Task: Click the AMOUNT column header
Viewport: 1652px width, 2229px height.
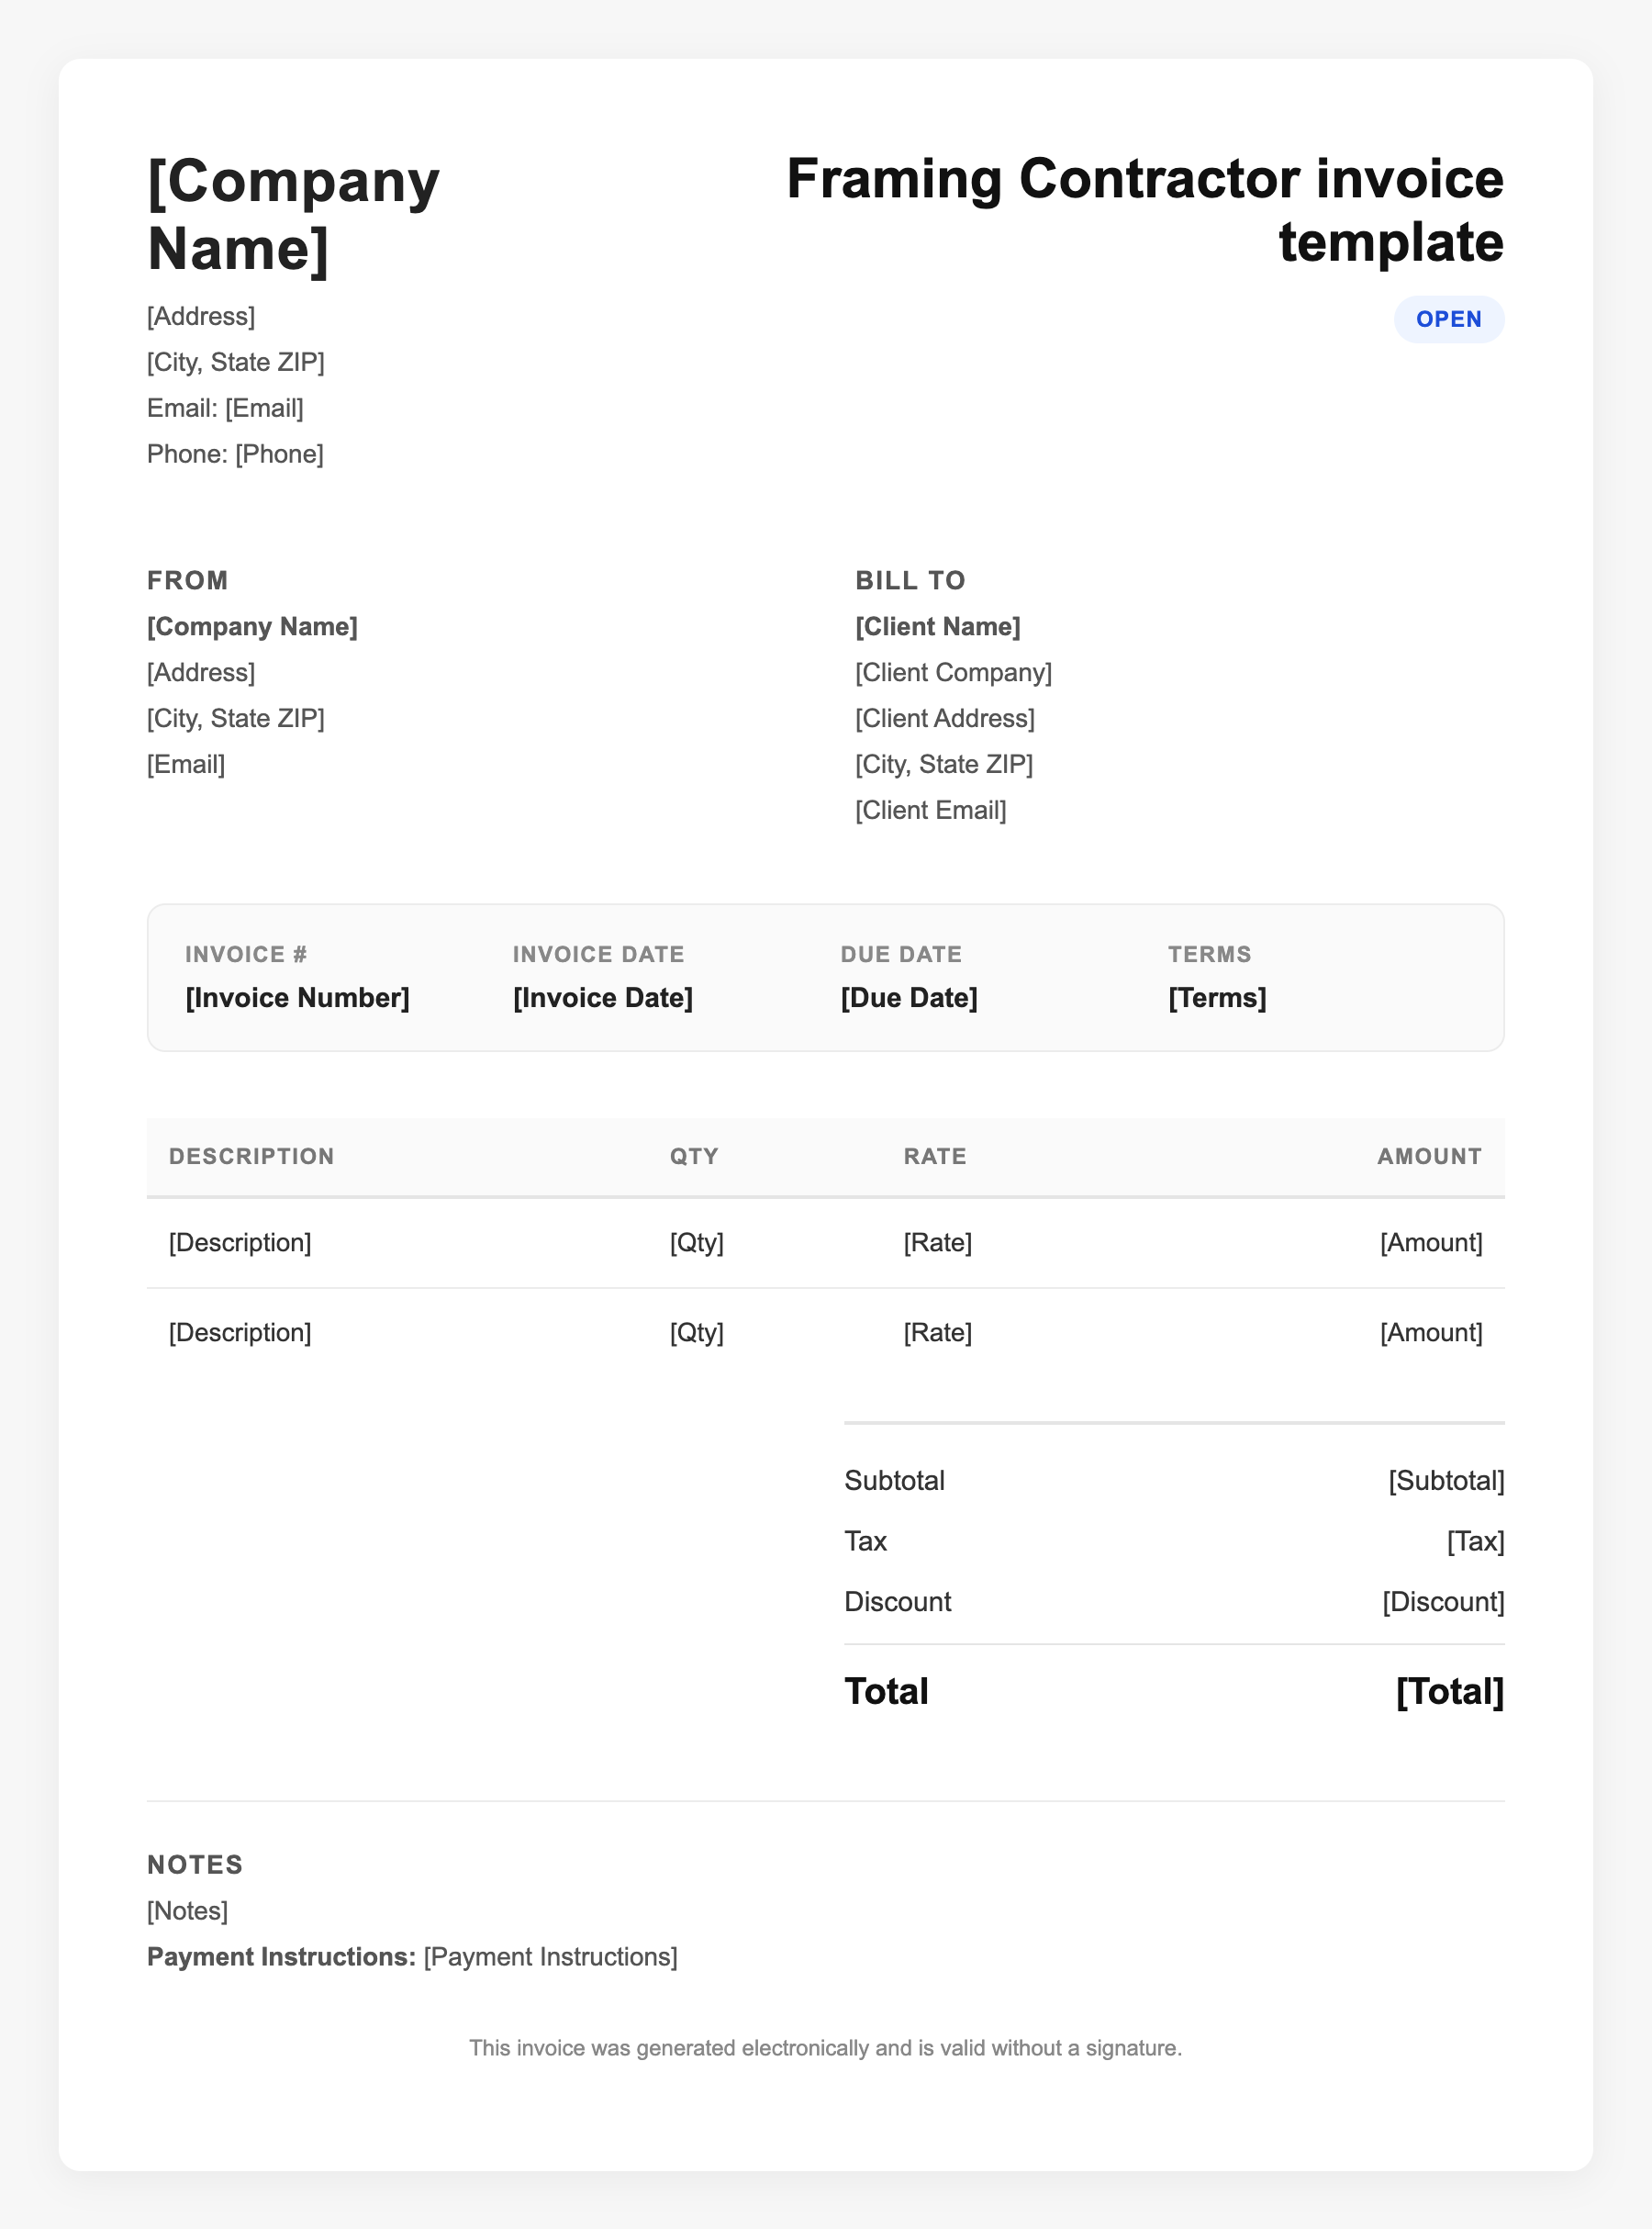Action: click(x=1429, y=1157)
